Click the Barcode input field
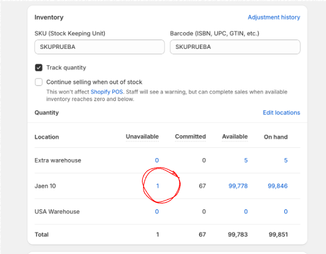This screenshot has height=254, width=326. coord(235,47)
